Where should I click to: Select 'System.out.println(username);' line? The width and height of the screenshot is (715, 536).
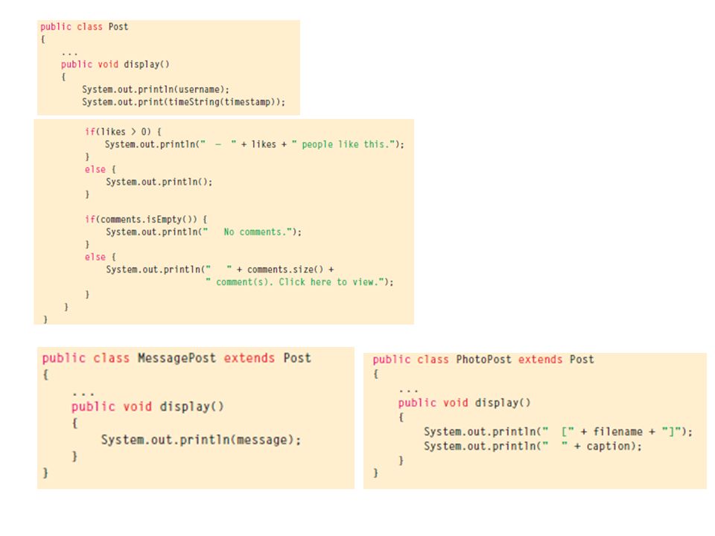pyautogui.click(x=156, y=89)
